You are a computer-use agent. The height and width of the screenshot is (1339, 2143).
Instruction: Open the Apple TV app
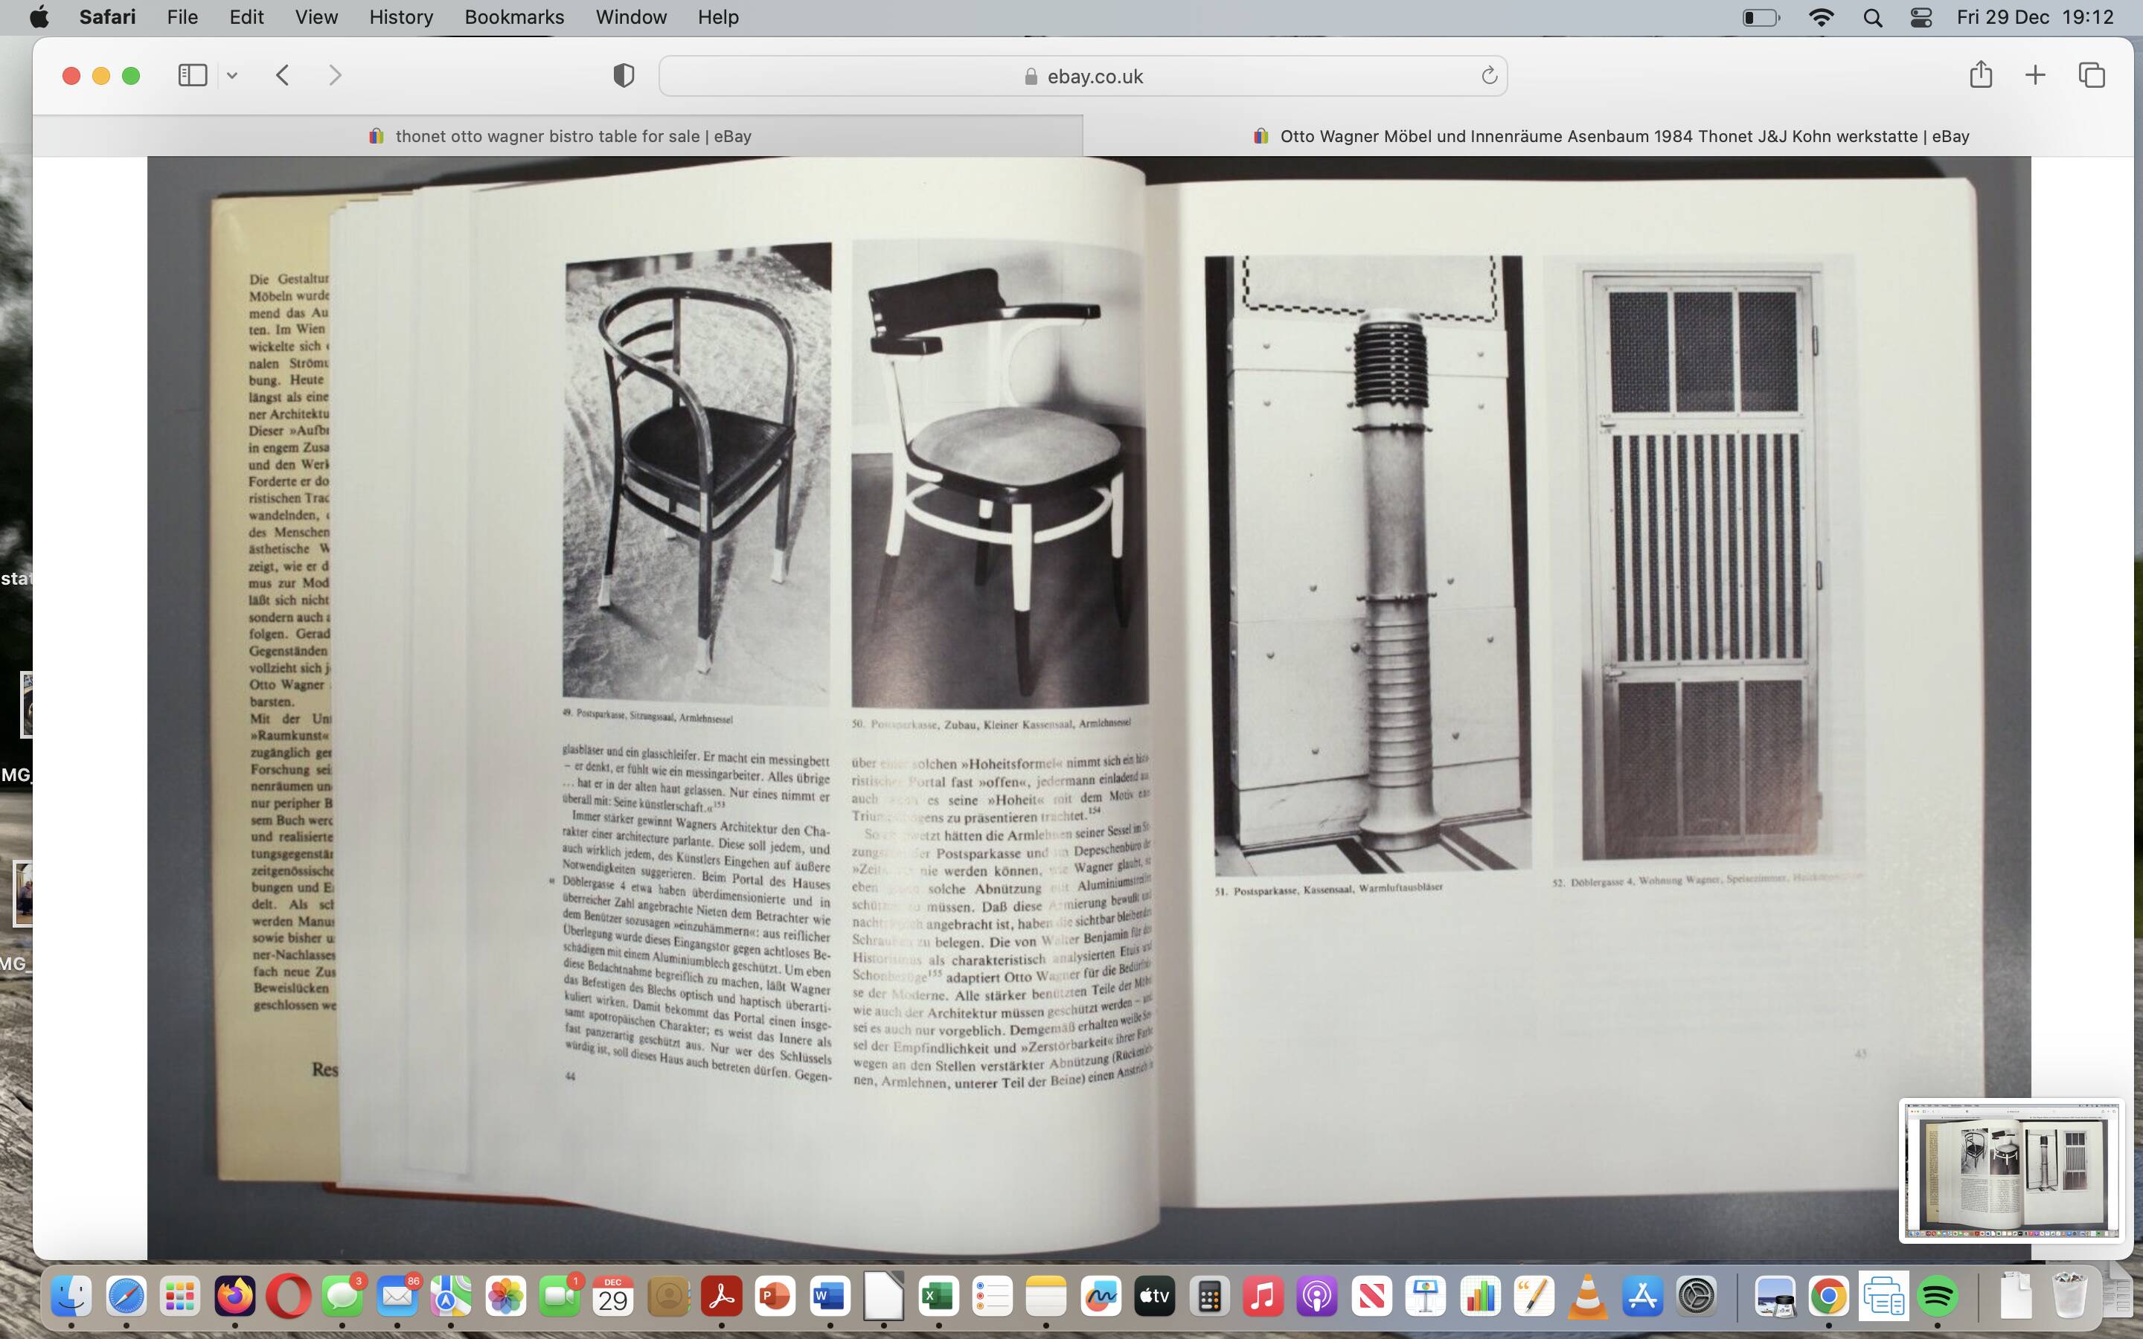point(1155,1297)
